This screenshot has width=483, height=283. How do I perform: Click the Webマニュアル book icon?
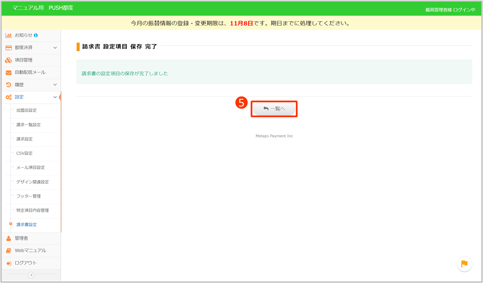pos(9,251)
